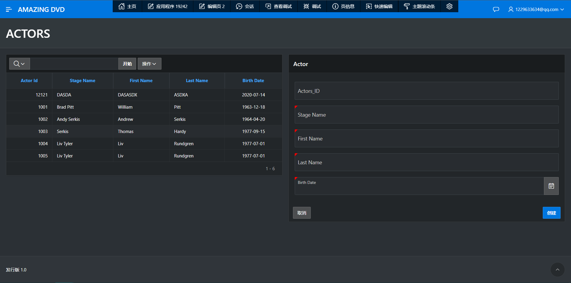Click the Thomas first name cell
The width and height of the screenshot is (571, 283).
pos(141,132)
